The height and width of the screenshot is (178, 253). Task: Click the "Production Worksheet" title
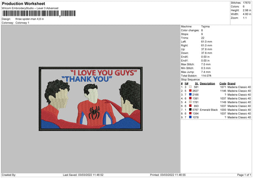tap(23, 3)
